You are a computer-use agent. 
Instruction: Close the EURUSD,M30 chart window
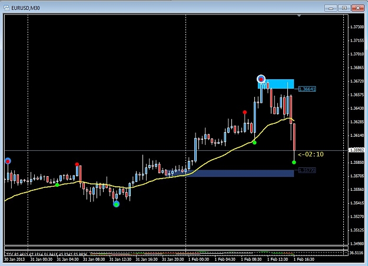click(357, 8)
